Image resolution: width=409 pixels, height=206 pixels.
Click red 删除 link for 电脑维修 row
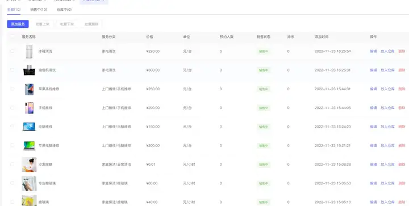tap(402, 127)
